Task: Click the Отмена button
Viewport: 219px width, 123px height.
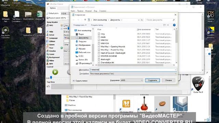Action: click(x=168, y=80)
